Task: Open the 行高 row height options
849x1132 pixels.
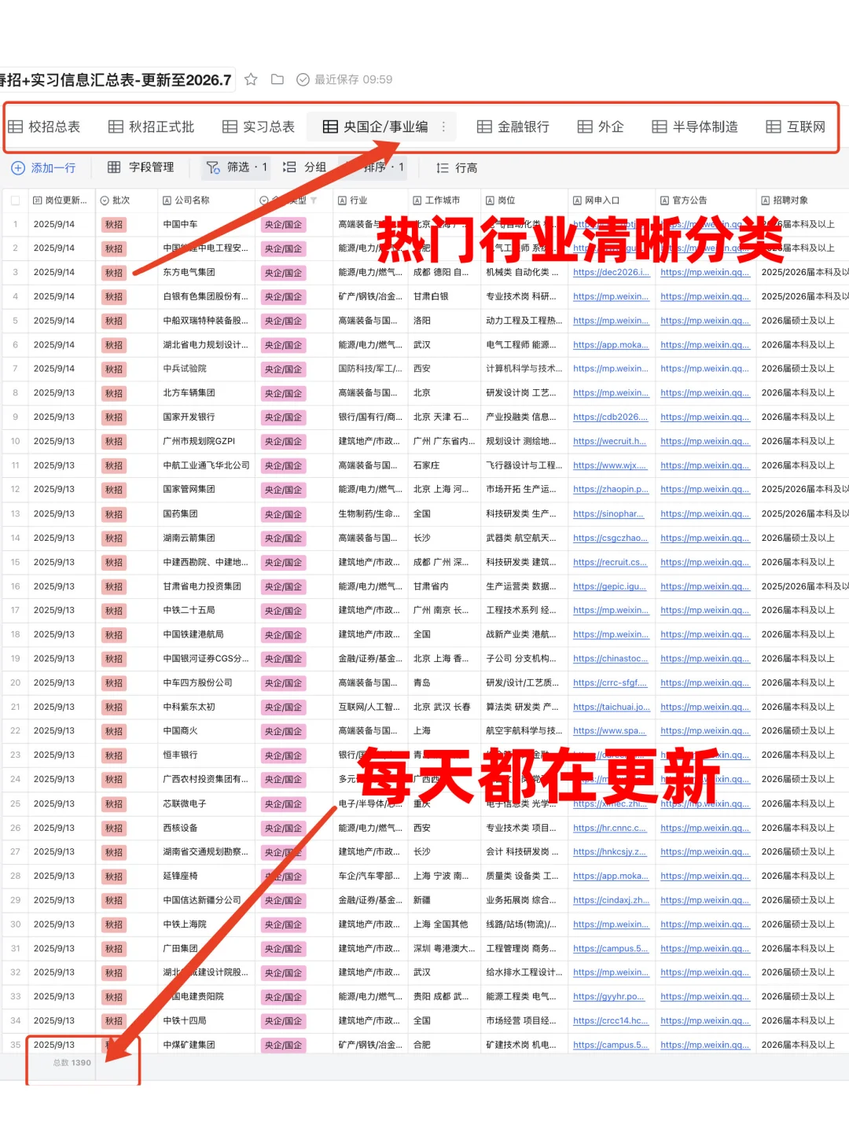Action: coord(457,168)
